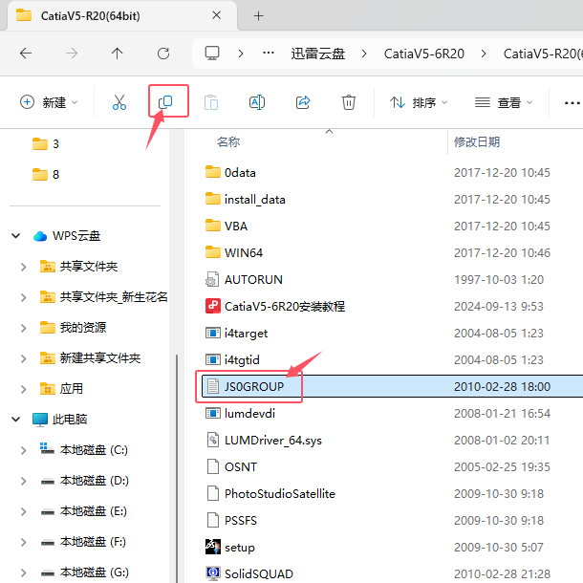
Task: Sort by the 修改日期 column header
Action: (x=477, y=141)
